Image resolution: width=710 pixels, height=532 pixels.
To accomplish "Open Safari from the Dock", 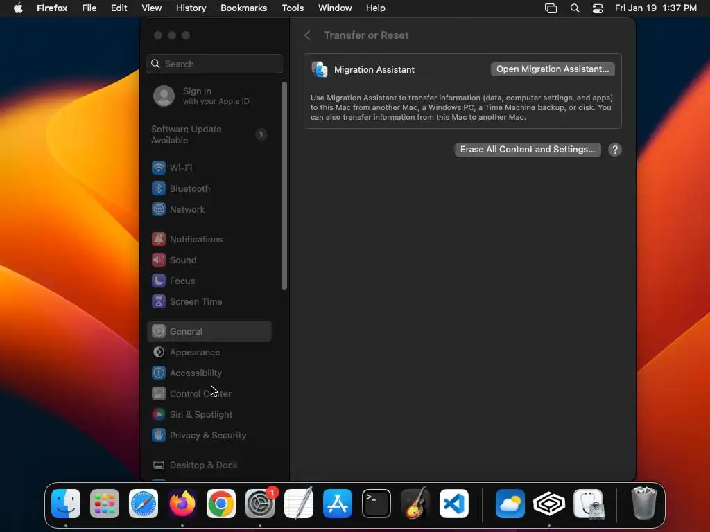I will click(144, 504).
